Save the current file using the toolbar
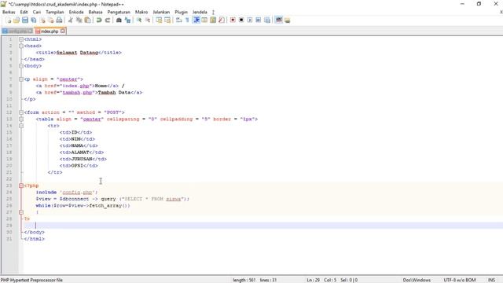 point(25,20)
